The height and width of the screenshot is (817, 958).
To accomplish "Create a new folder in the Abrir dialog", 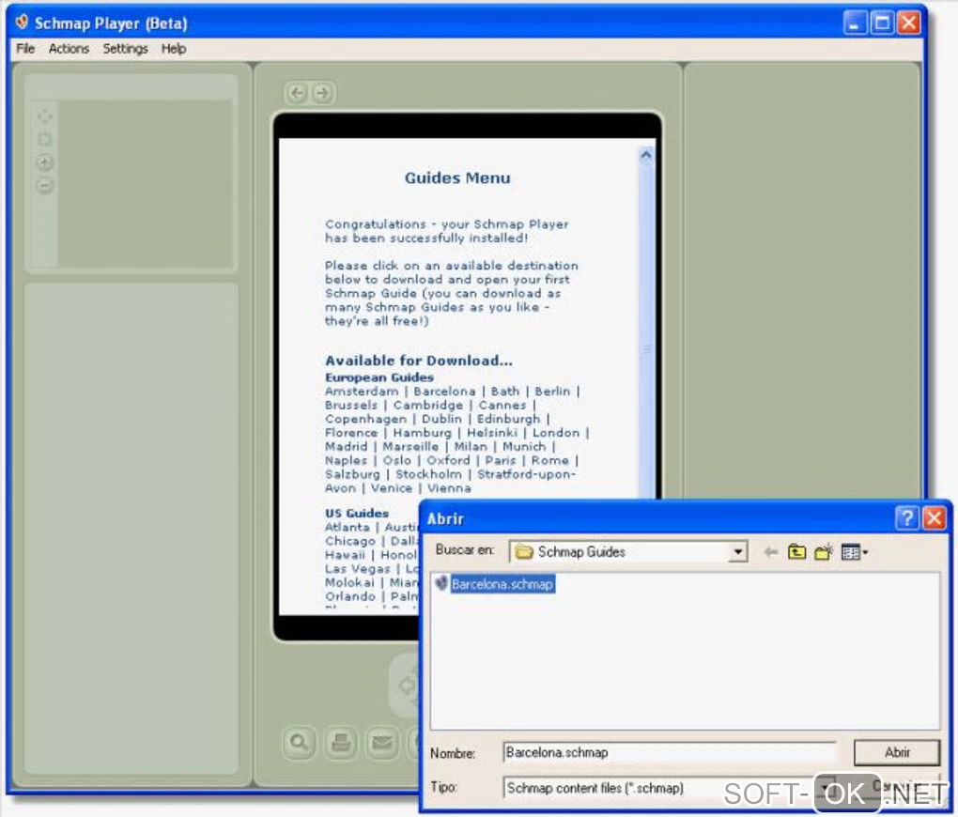I will (x=824, y=552).
